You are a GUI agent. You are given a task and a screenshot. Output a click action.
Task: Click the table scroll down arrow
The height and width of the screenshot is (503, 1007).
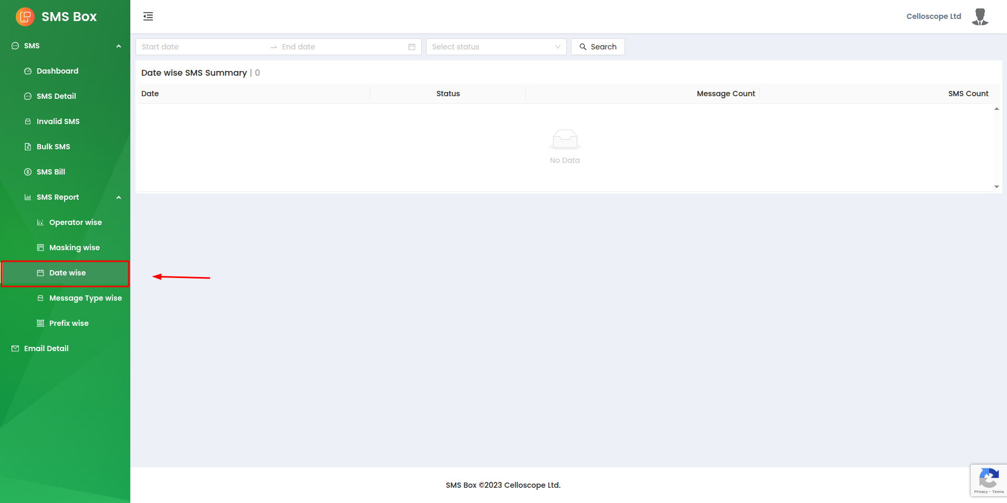[x=996, y=187]
